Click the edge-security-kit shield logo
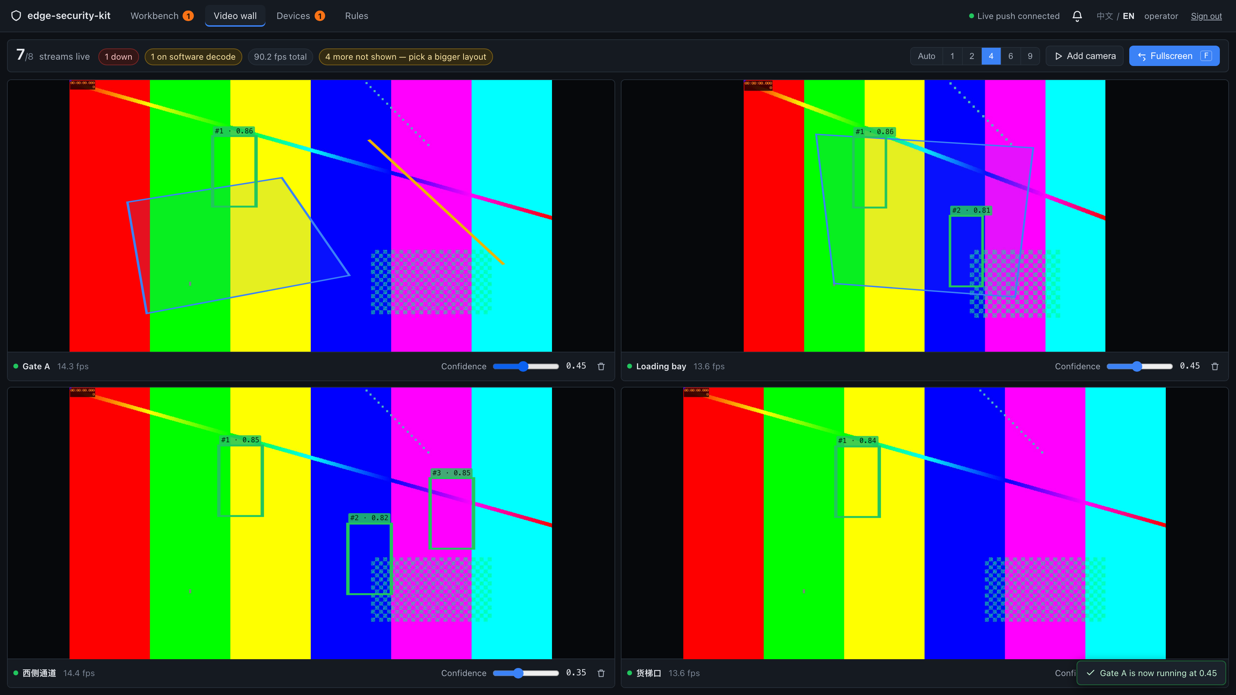Screen dimensions: 1236x695 (x=16, y=16)
